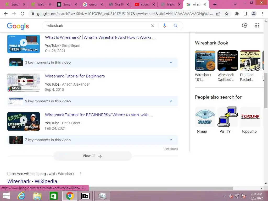
Task: Click the Google logo
Action: pos(18,26)
